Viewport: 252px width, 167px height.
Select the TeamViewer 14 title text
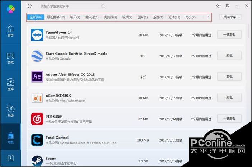(x=59, y=32)
